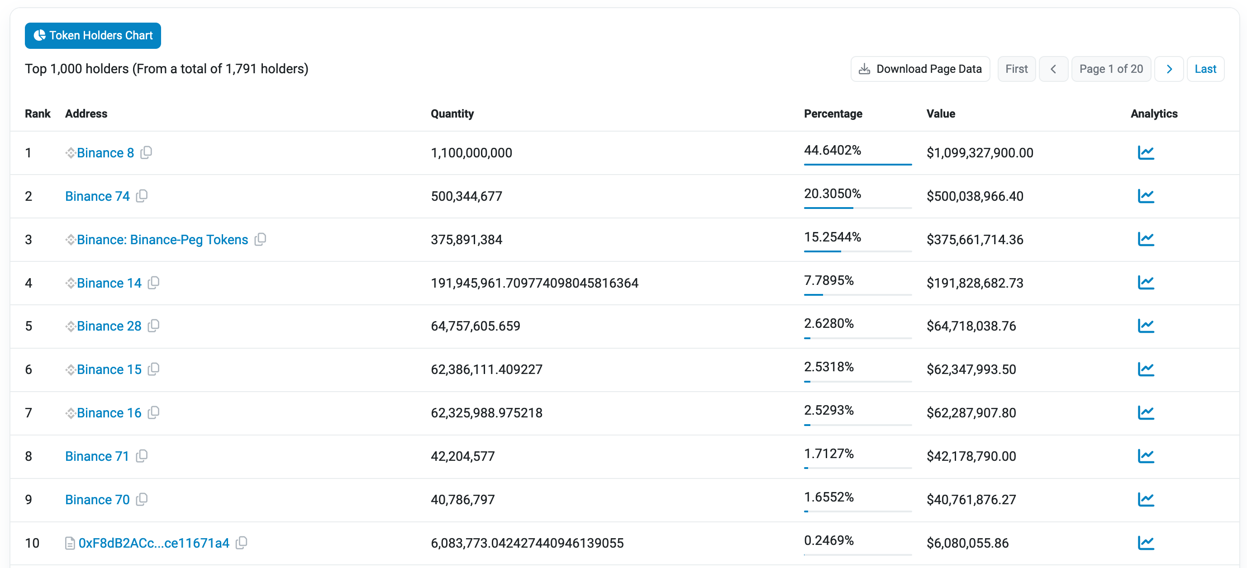Click the Percentage column header
The height and width of the screenshot is (568, 1247).
click(x=833, y=114)
